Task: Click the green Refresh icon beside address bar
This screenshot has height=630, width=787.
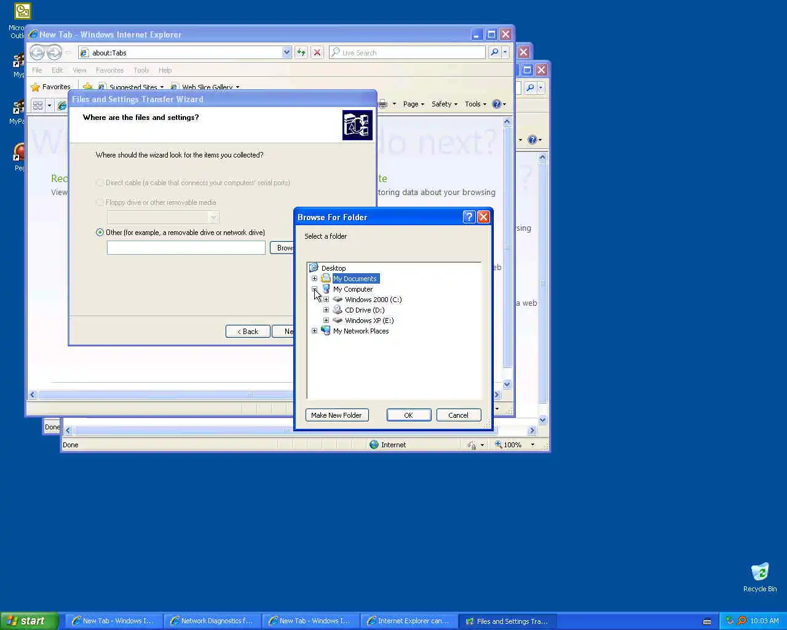Action: [301, 52]
